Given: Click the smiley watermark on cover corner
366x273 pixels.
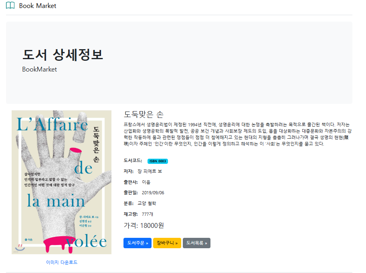Looking at the screenshot, I should tap(20, 248).
